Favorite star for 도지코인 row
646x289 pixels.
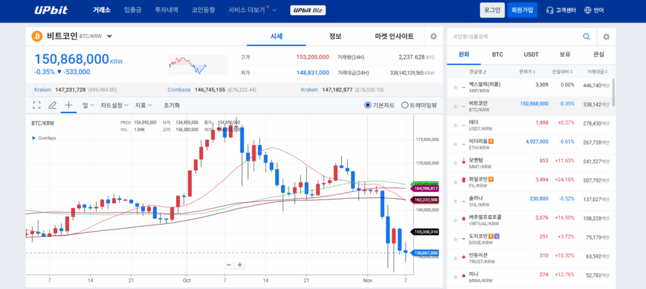tap(455, 239)
